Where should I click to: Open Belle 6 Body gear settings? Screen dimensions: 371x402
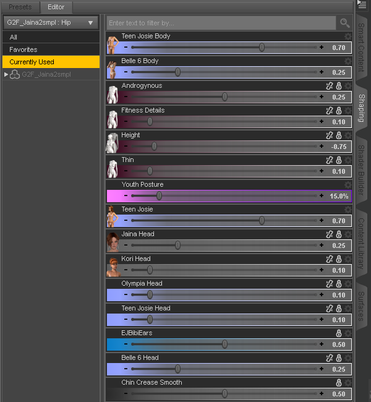click(x=348, y=61)
